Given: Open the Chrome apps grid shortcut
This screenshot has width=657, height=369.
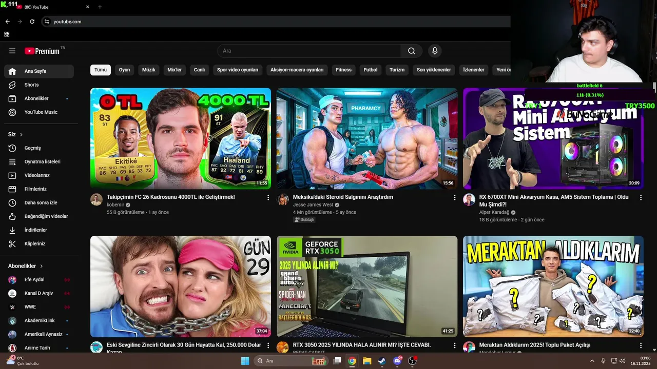Looking at the screenshot, I should [x=7, y=34].
